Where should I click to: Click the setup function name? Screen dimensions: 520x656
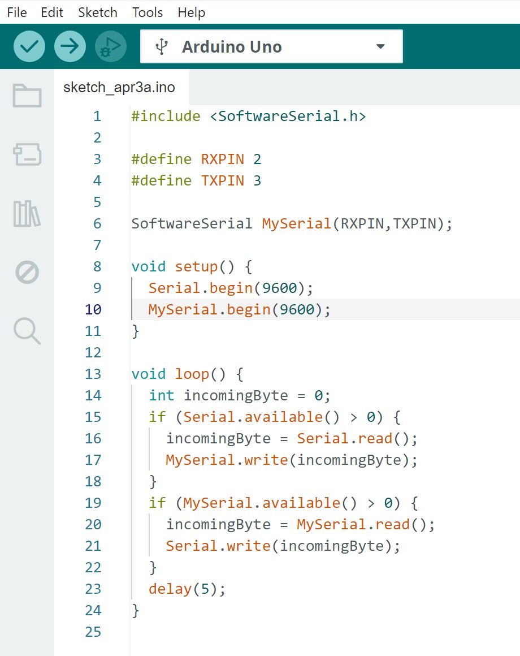pyautogui.click(x=196, y=267)
